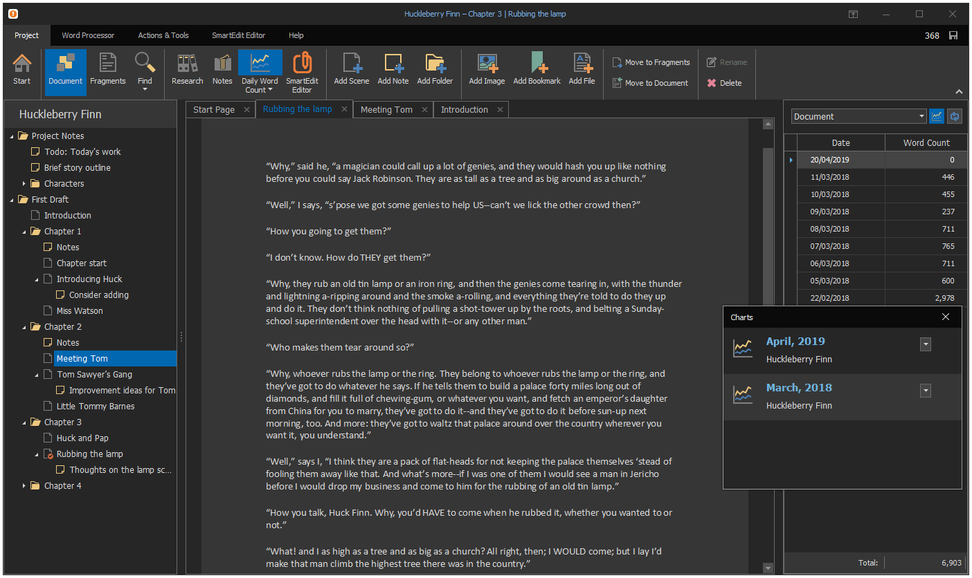Close the Charts panel

click(x=946, y=317)
